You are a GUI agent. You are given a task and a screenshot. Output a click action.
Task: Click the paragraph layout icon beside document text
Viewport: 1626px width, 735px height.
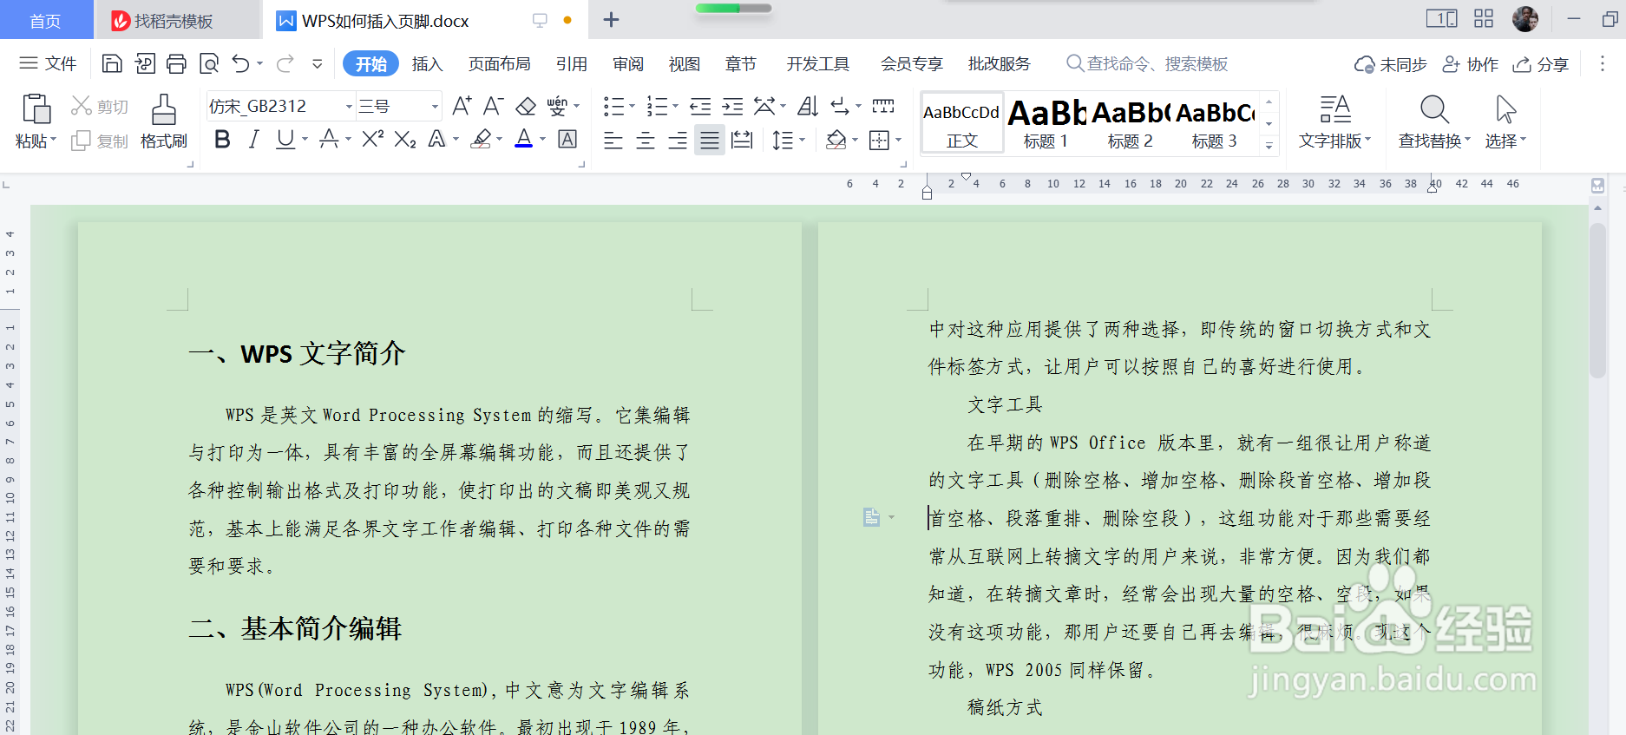(872, 518)
